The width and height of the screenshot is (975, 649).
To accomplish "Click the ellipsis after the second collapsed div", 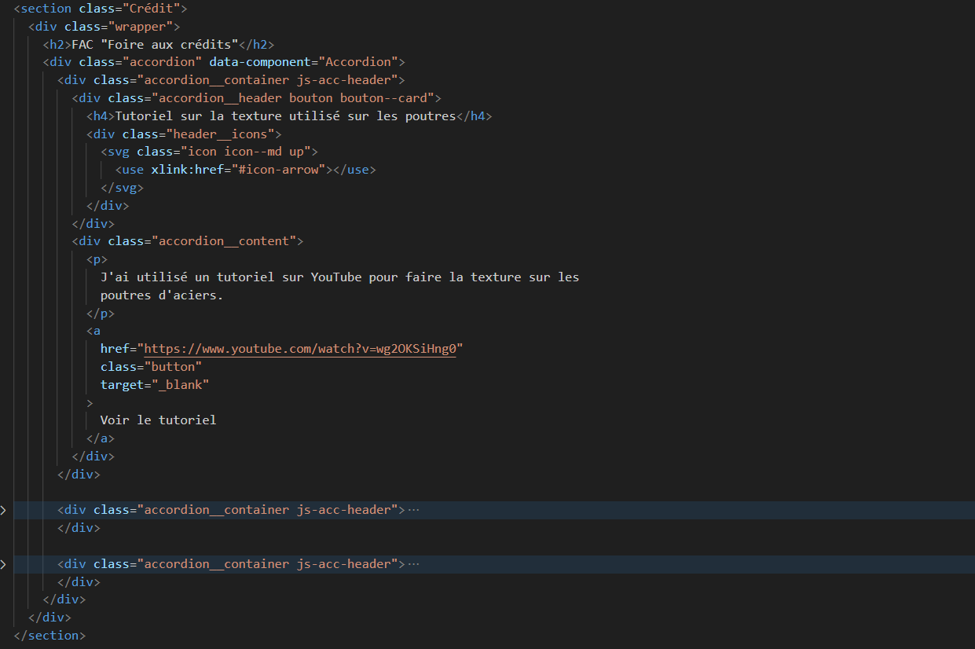I will coord(414,563).
